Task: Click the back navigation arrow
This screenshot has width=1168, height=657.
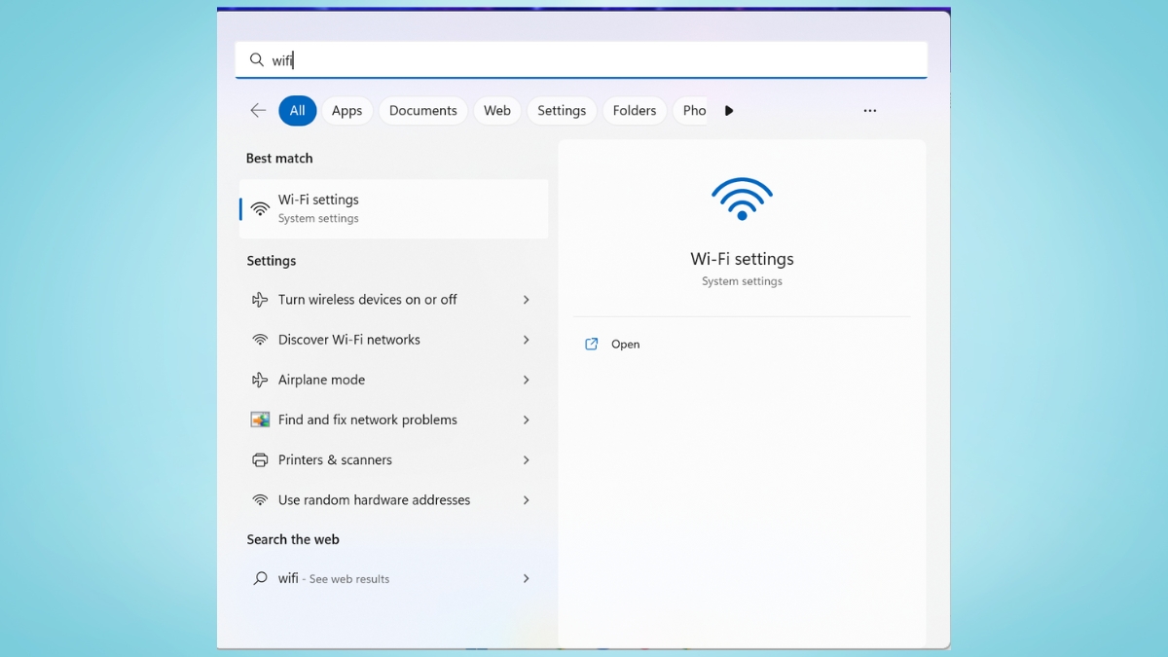Action: pos(257,110)
